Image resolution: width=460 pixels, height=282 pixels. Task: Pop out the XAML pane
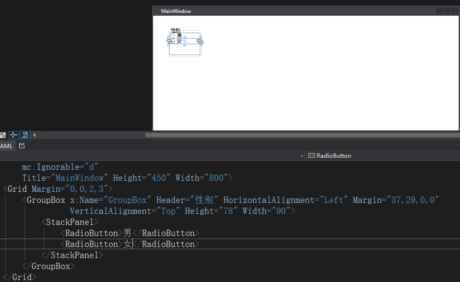(x=22, y=146)
